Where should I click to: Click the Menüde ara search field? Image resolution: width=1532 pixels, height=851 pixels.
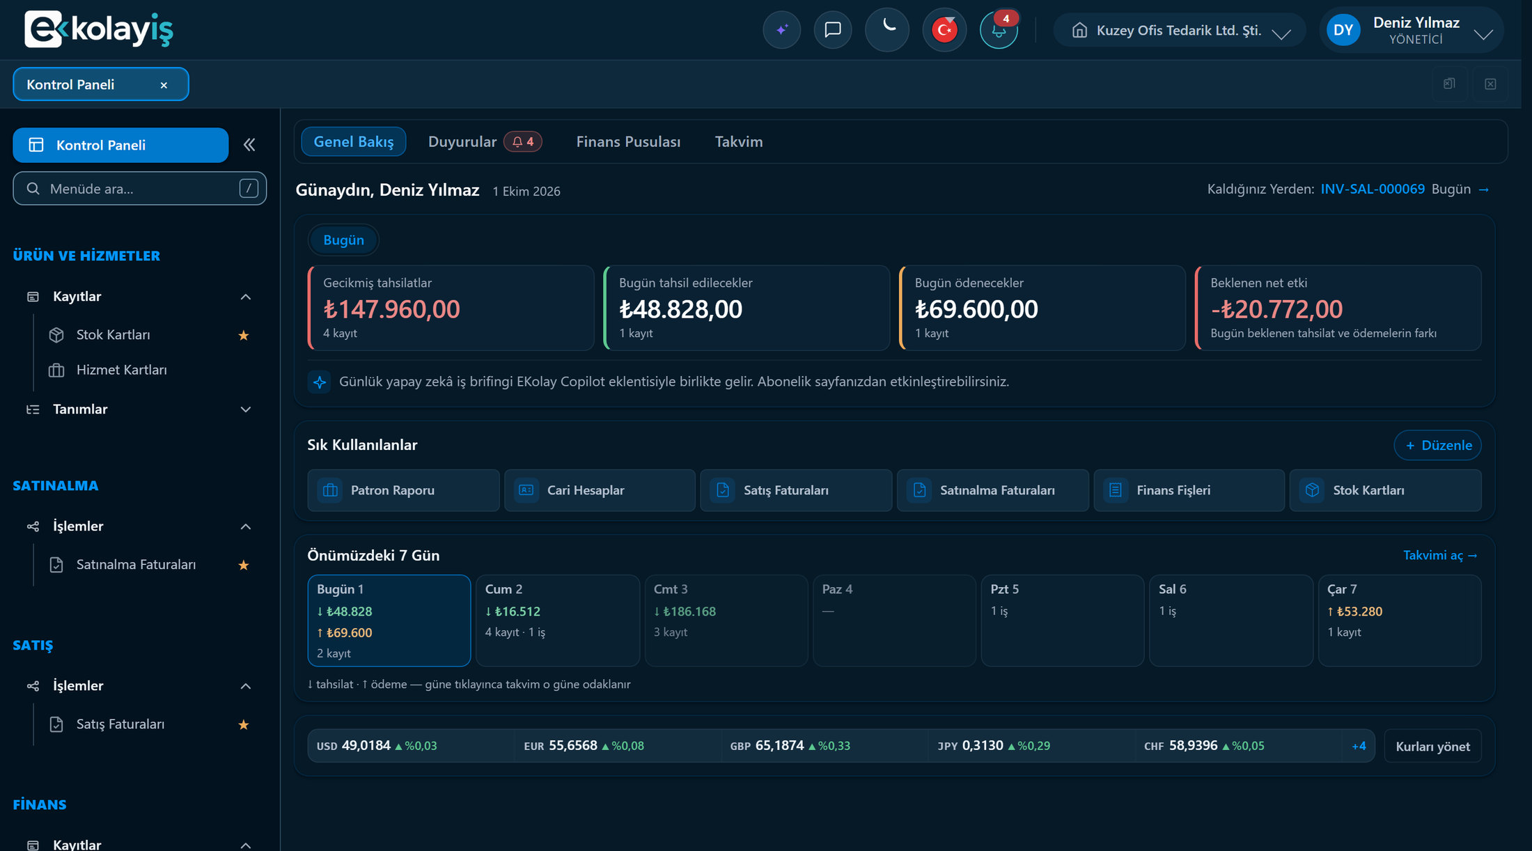tap(139, 189)
